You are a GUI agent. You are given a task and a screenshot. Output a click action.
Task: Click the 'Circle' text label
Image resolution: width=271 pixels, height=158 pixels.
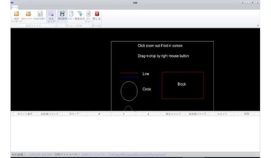point(147,89)
